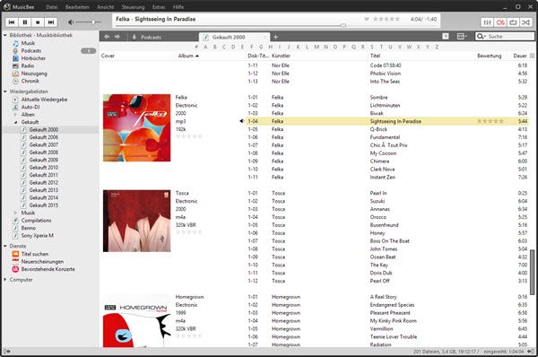
Task: Select the Gekauft 2010 playlist
Action: coord(44,167)
